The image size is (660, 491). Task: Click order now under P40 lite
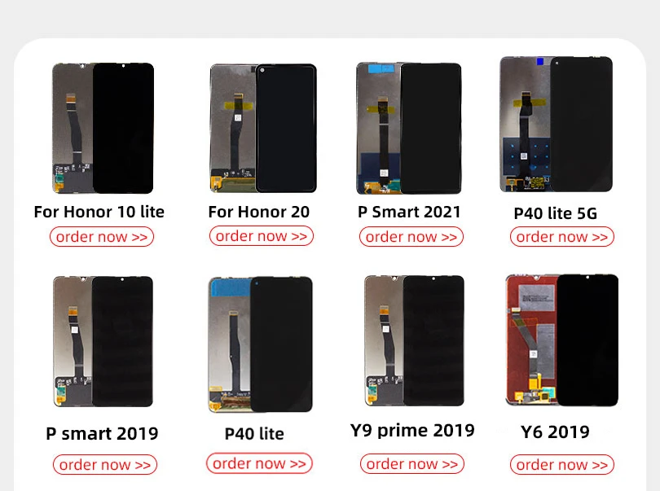[x=259, y=463]
